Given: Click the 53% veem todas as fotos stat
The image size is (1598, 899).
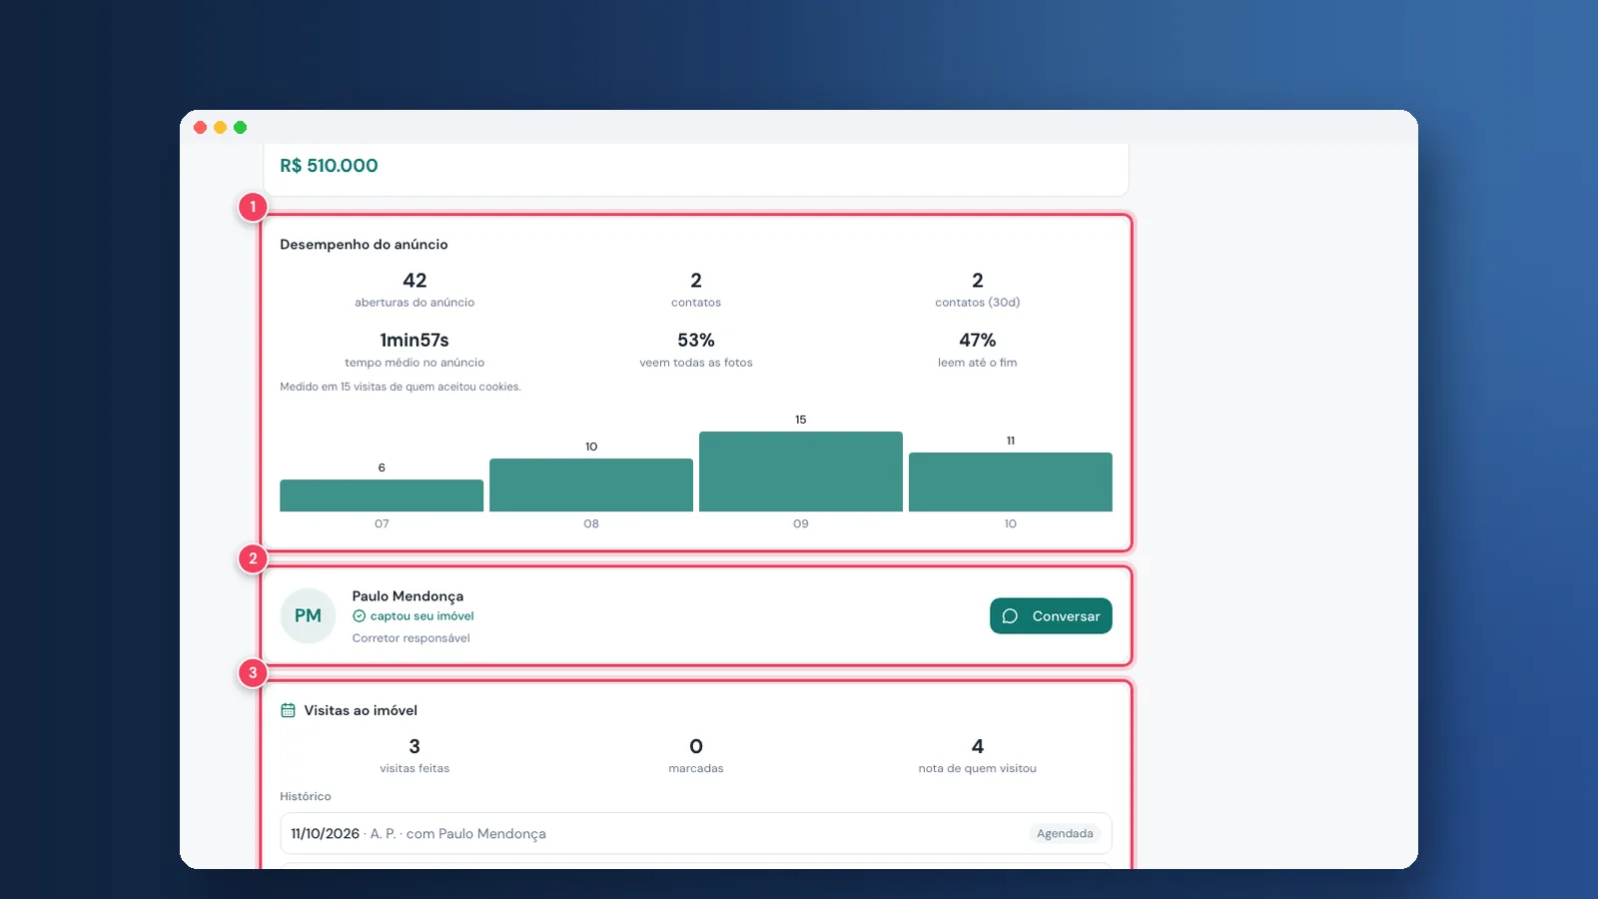Looking at the screenshot, I should pyautogui.click(x=696, y=350).
